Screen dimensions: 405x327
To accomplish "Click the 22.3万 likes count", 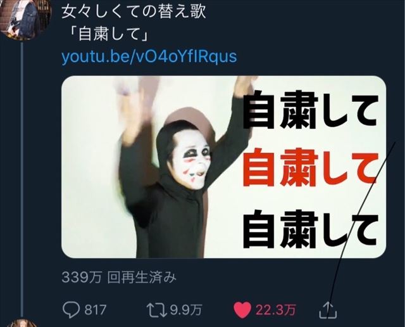I will click(276, 310).
